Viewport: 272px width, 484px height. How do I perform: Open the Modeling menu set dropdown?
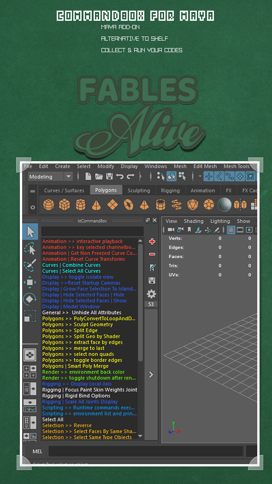(51, 176)
